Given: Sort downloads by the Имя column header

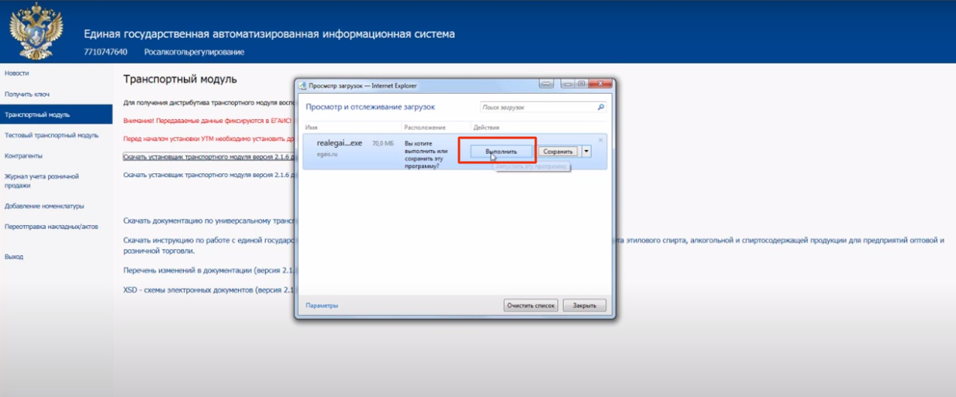Looking at the screenshot, I should pyautogui.click(x=312, y=126).
